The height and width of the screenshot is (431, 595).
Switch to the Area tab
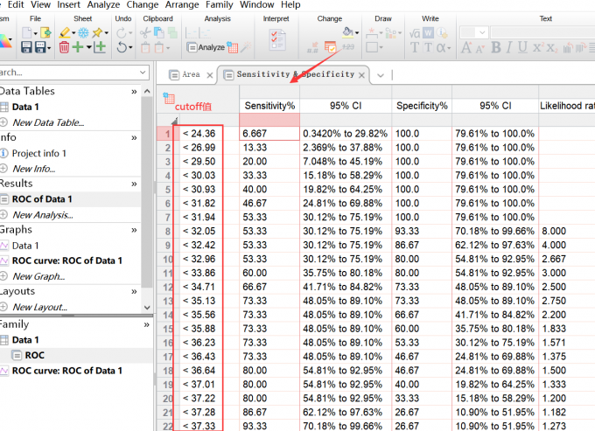(191, 74)
